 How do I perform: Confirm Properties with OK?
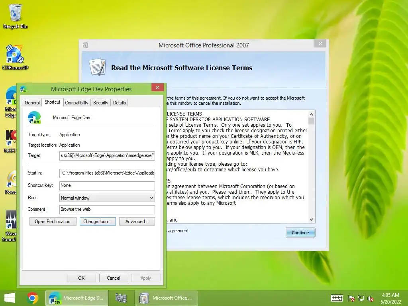click(x=81, y=278)
